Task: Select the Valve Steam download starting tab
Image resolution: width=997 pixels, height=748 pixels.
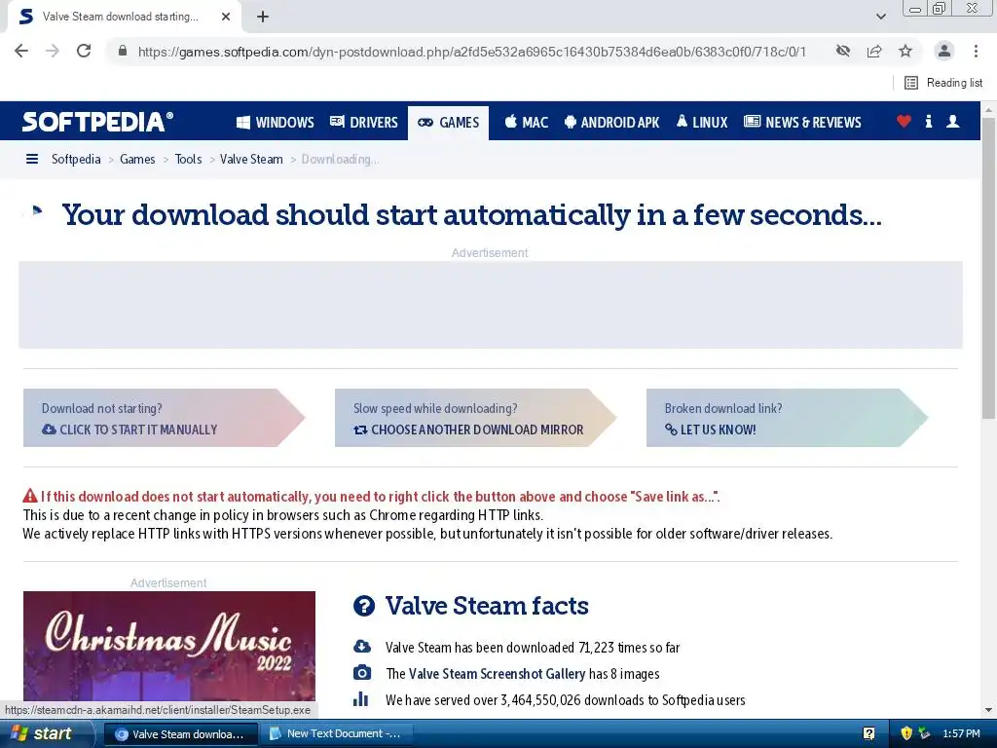Action: pos(124,17)
